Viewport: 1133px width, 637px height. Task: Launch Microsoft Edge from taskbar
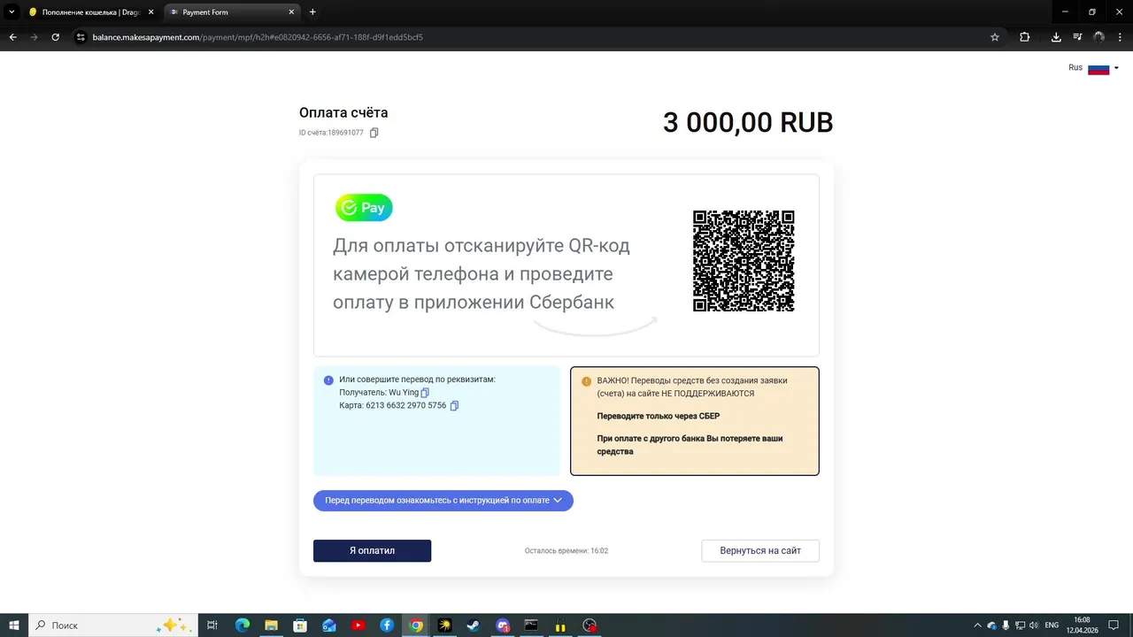tap(243, 625)
